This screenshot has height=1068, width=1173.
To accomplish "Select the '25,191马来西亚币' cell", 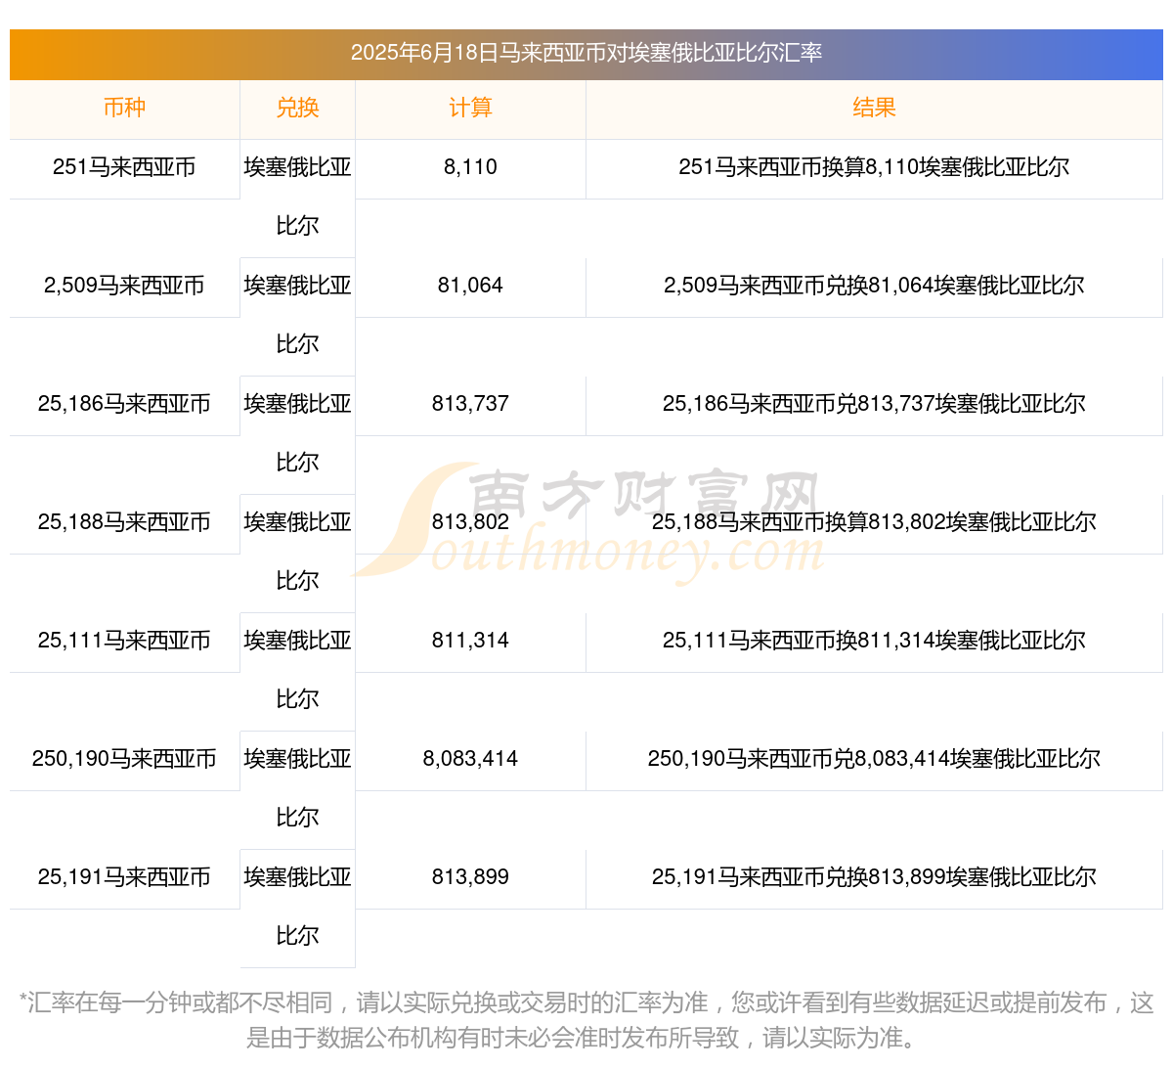I will (x=124, y=877).
